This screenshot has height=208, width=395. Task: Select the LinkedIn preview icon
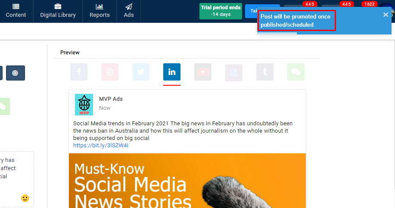pos(172,72)
